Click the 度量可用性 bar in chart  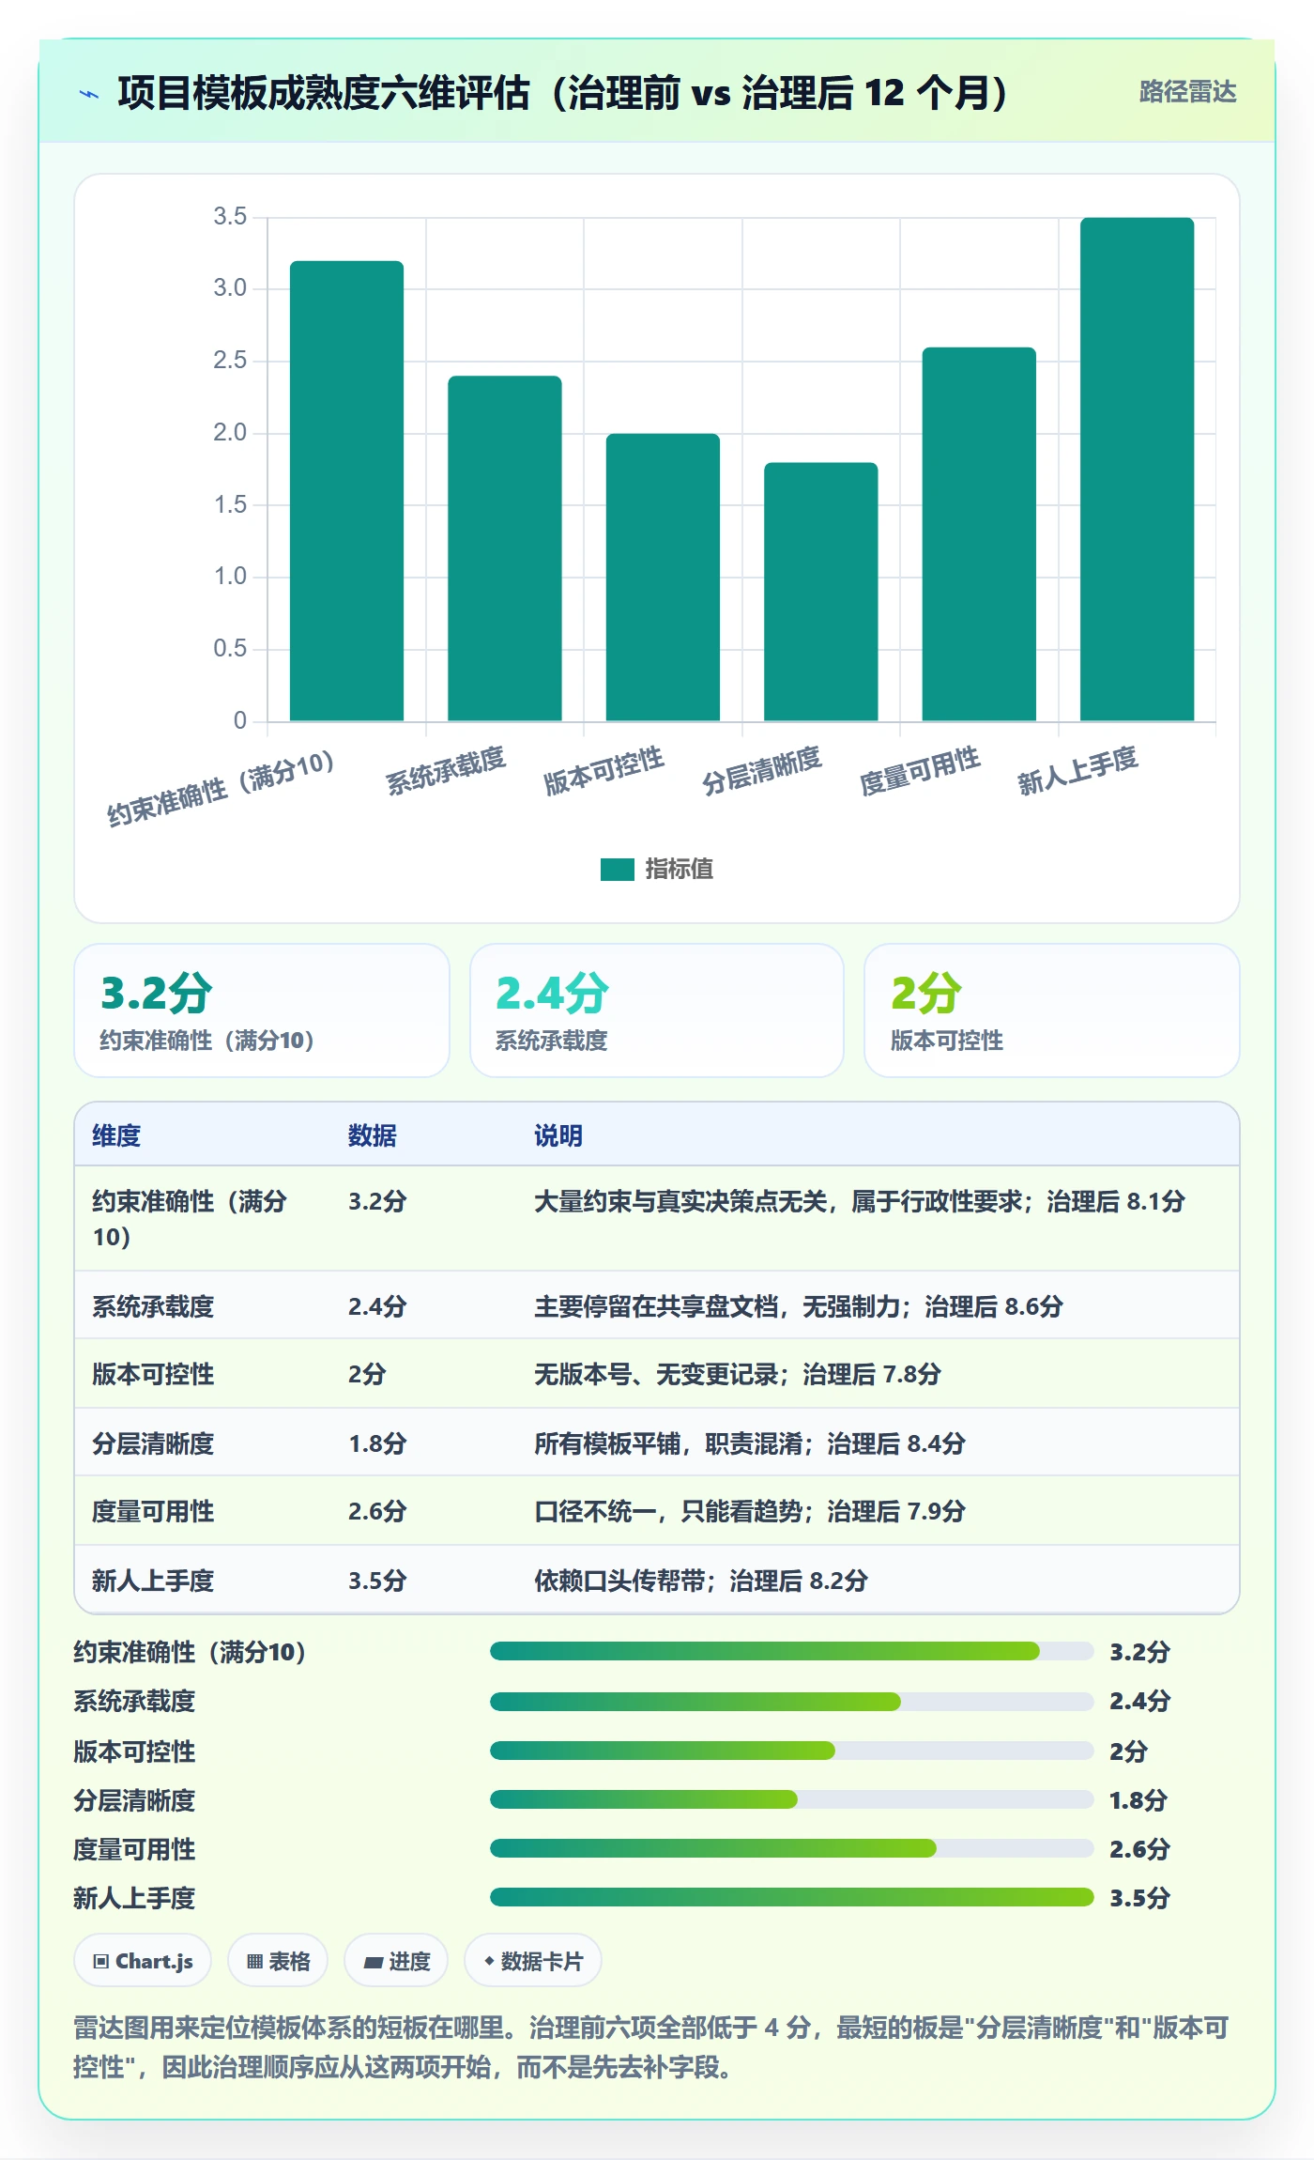(x=979, y=534)
